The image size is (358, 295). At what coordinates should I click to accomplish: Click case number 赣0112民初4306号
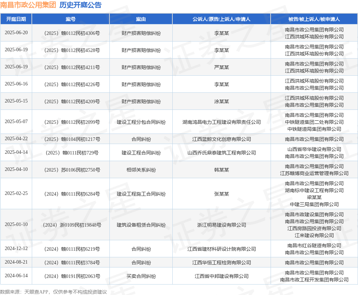point(72,33)
